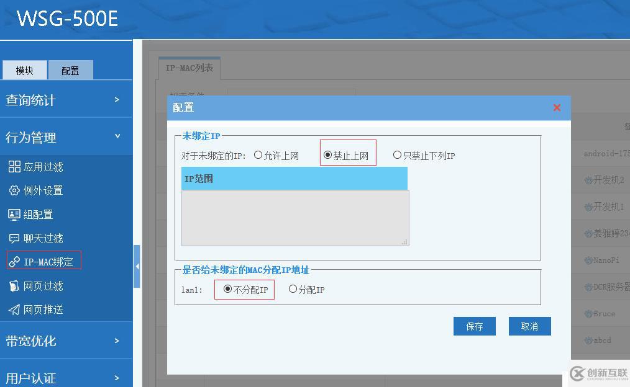Select the 允许上网 radio option
The height and width of the screenshot is (387, 630).
pos(259,155)
